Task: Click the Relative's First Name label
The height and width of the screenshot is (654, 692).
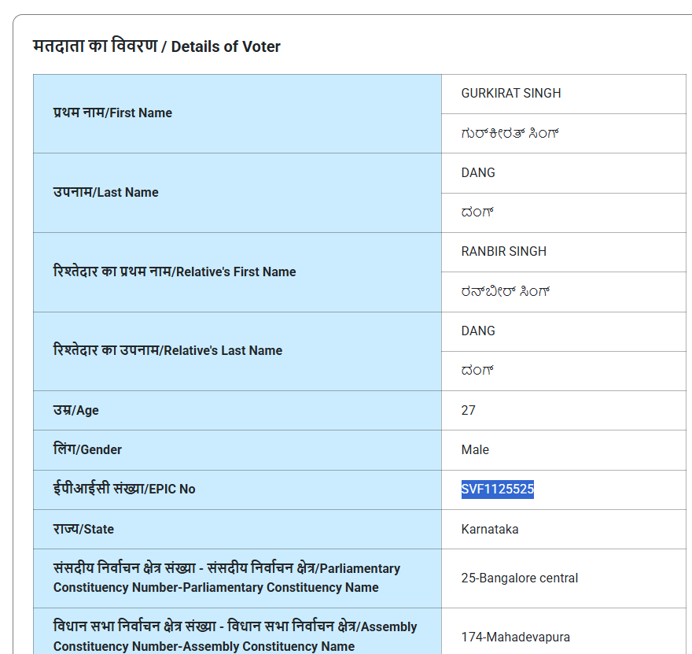Action: pyautogui.click(x=175, y=272)
